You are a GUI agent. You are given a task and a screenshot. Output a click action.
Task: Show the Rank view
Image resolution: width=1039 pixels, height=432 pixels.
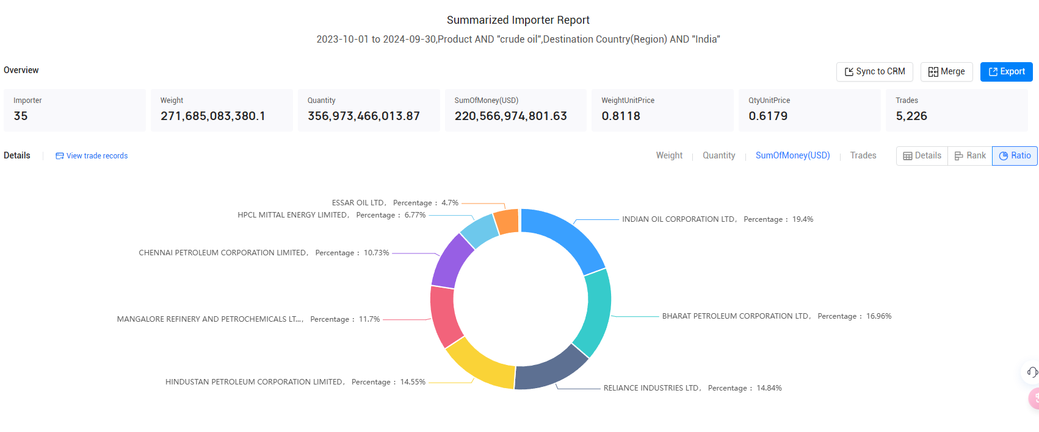click(970, 156)
